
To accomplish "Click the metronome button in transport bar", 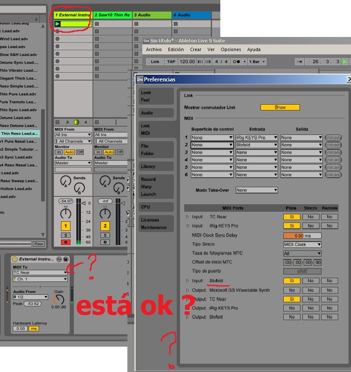I will coord(236,62).
